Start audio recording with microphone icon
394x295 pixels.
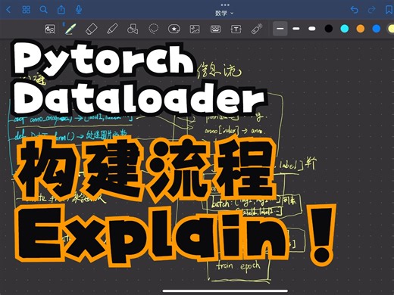point(79,10)
